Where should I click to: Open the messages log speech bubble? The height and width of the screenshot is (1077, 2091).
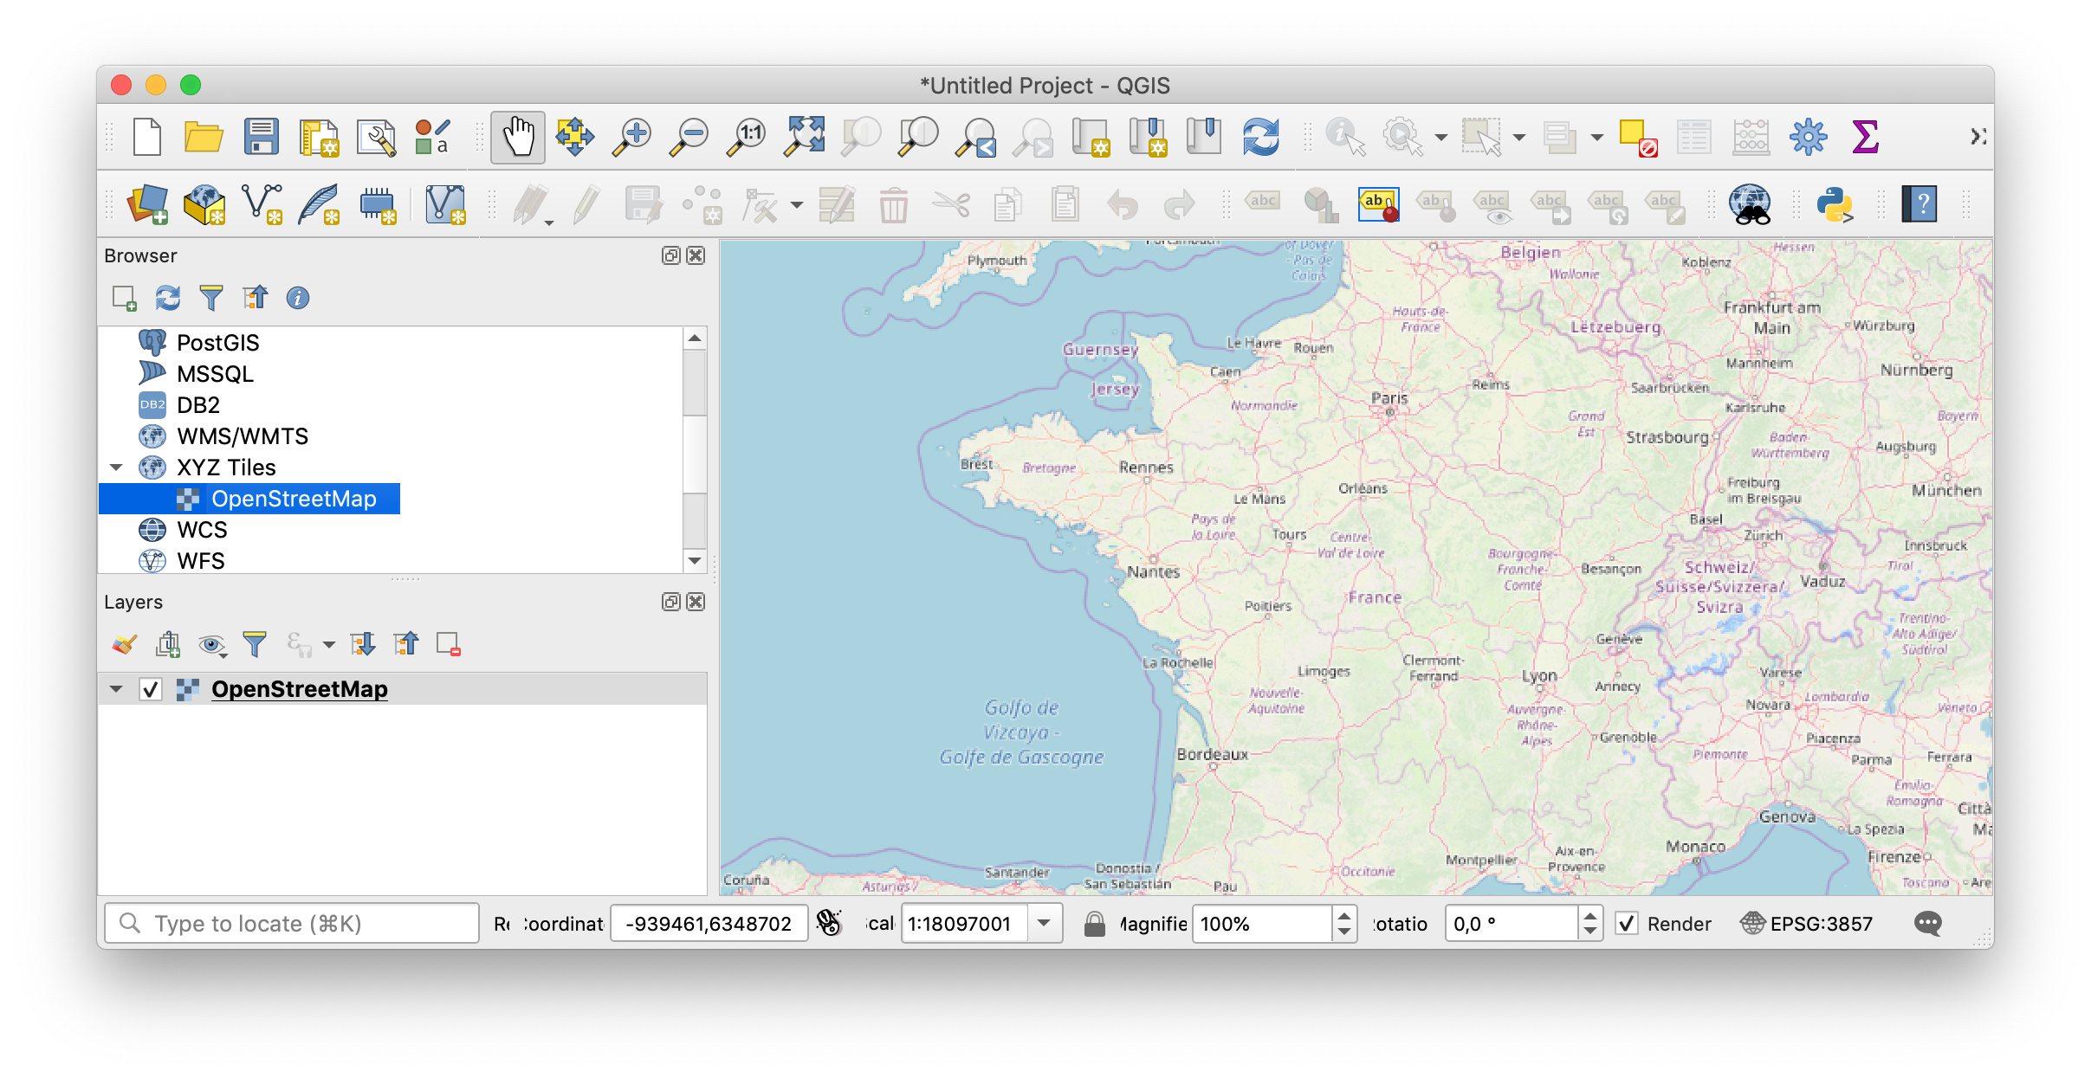point(1927,924)
